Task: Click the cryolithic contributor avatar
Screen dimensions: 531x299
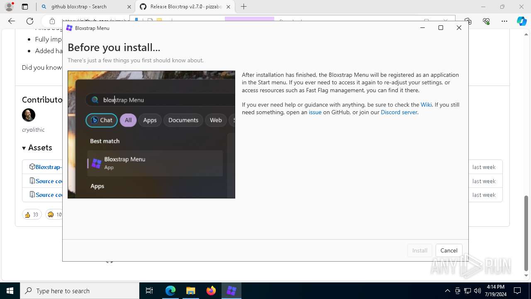Action: tap(29, 115)
